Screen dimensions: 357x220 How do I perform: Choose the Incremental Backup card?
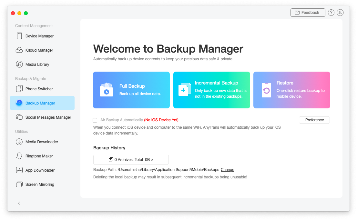coord(211,90)
